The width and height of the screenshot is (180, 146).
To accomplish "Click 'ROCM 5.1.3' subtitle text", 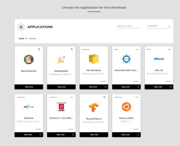I will coord(126,122).
